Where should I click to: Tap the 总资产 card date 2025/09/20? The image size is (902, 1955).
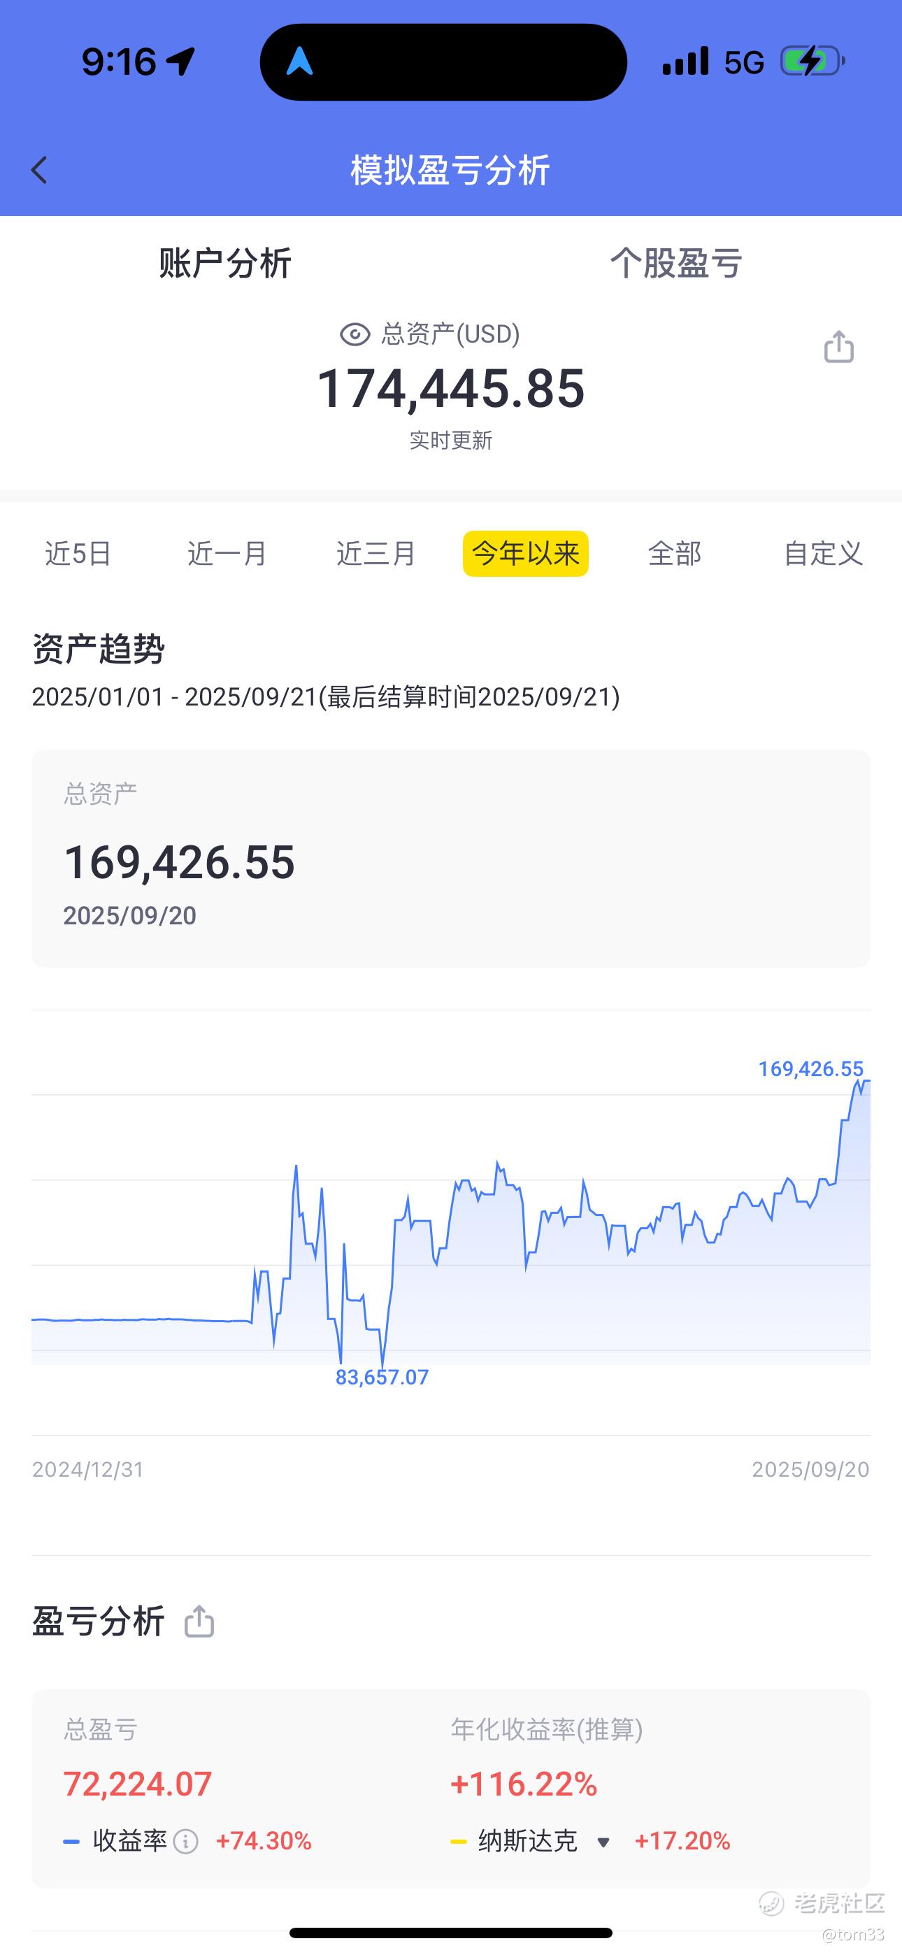pyautogui.click(x=130, y=916)
